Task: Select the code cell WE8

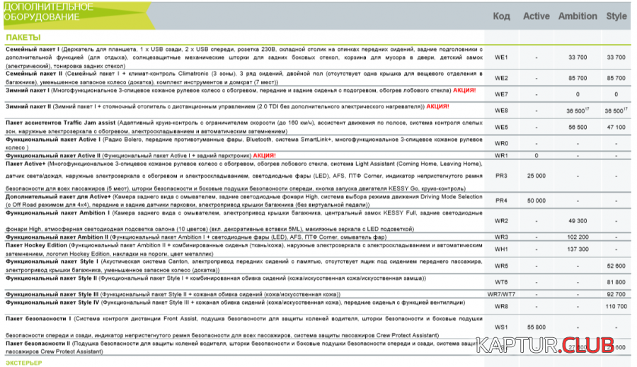Action: tap(501, 111)
